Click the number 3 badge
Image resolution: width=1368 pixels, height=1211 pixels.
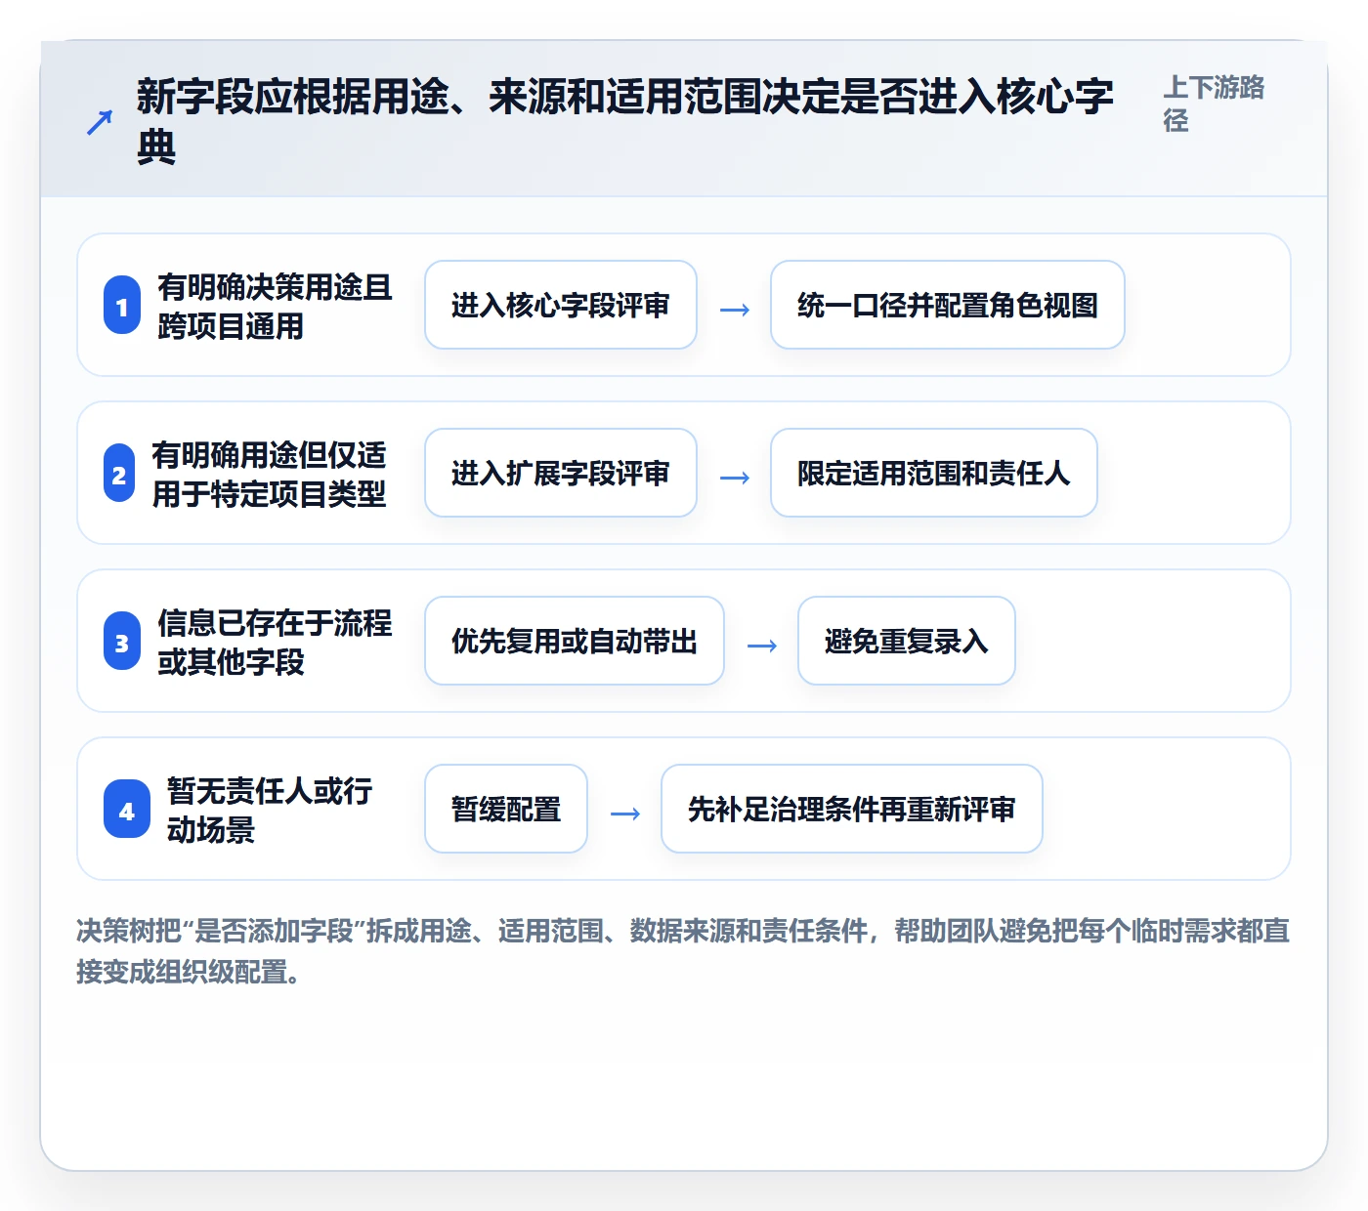(x=122, y=642)
